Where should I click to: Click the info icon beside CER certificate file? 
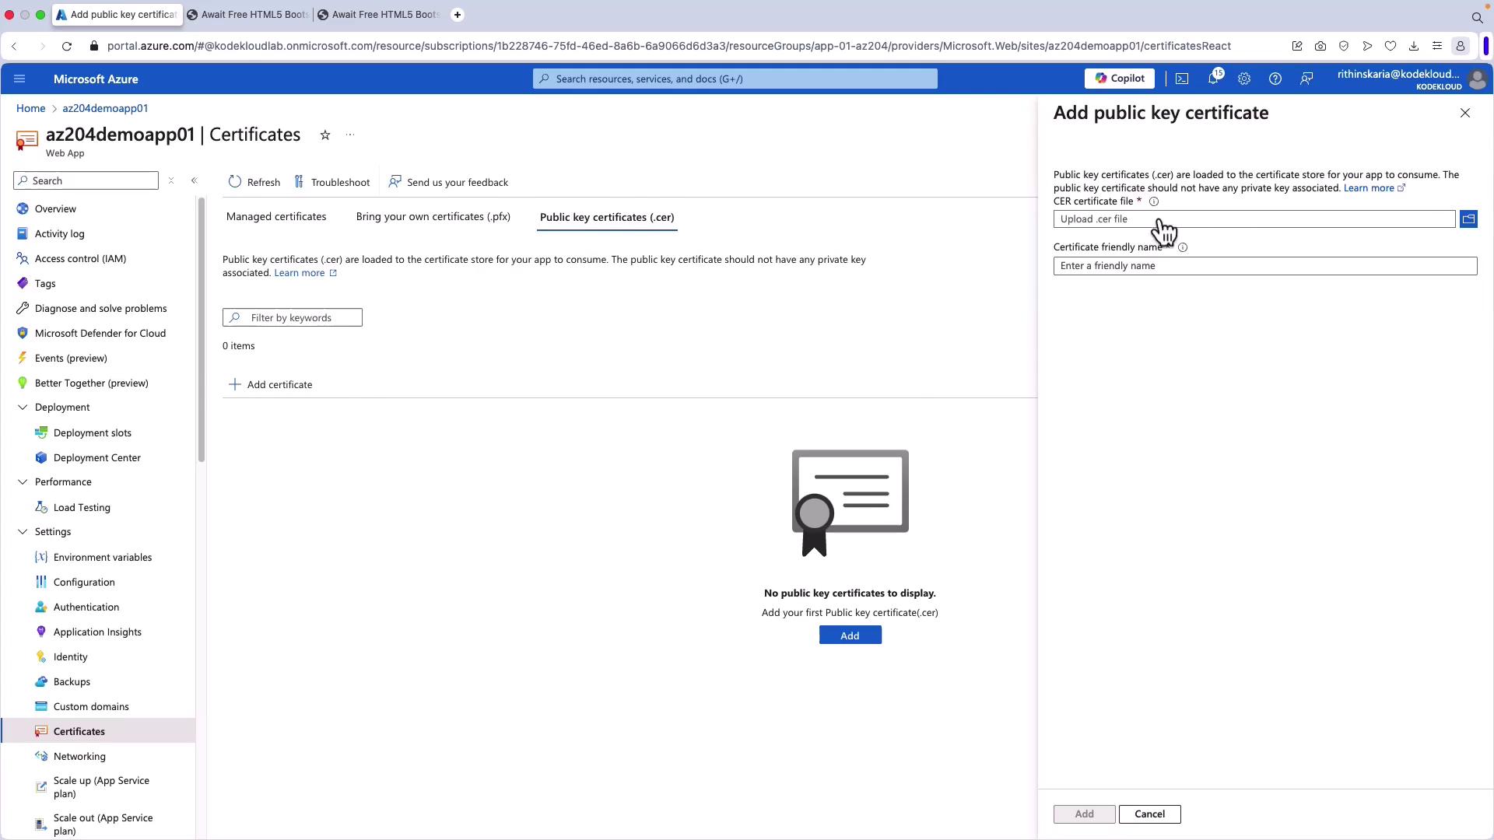pos(1154,201)
